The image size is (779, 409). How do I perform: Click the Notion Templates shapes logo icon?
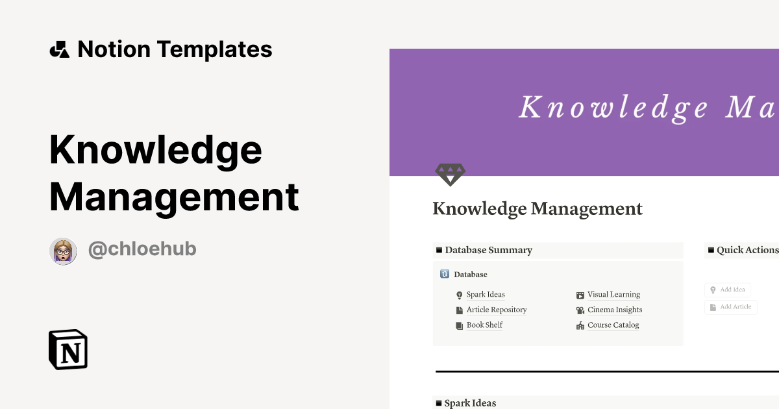[59, 49]
